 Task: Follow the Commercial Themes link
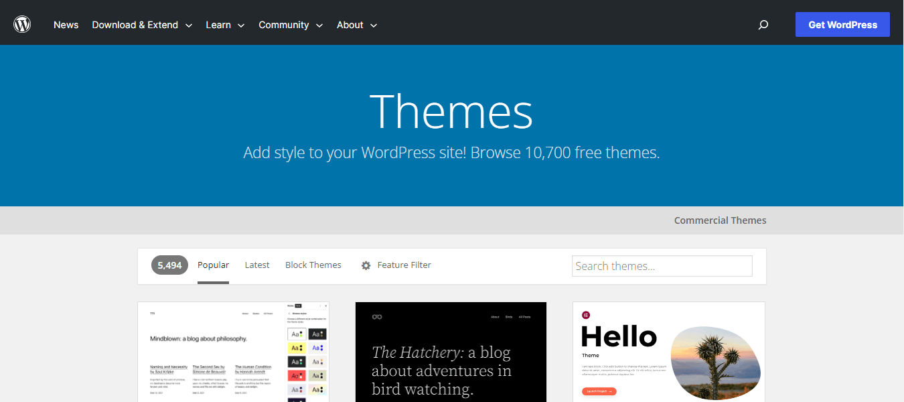click(720, 220)
